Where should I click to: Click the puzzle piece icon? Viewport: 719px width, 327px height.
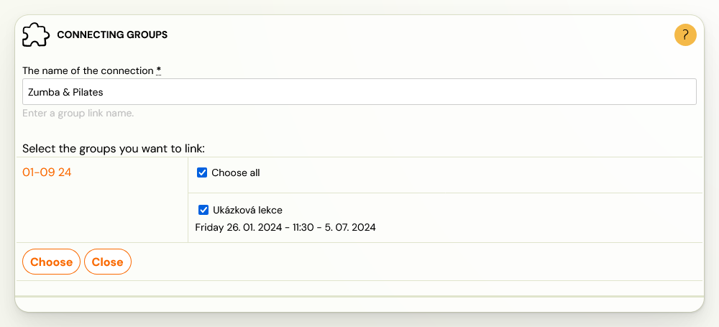36,34
